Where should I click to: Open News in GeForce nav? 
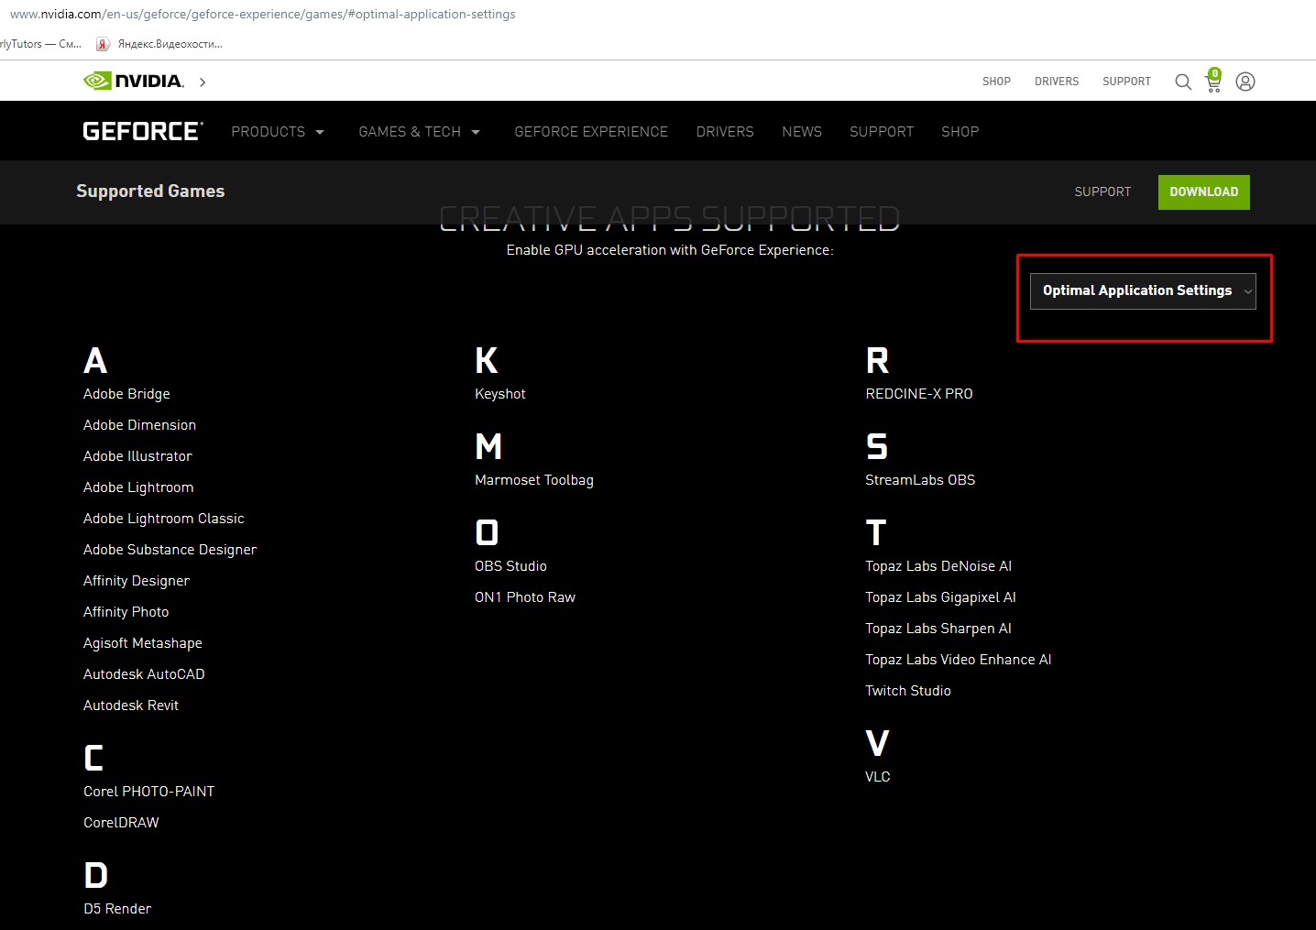[802, 132]
